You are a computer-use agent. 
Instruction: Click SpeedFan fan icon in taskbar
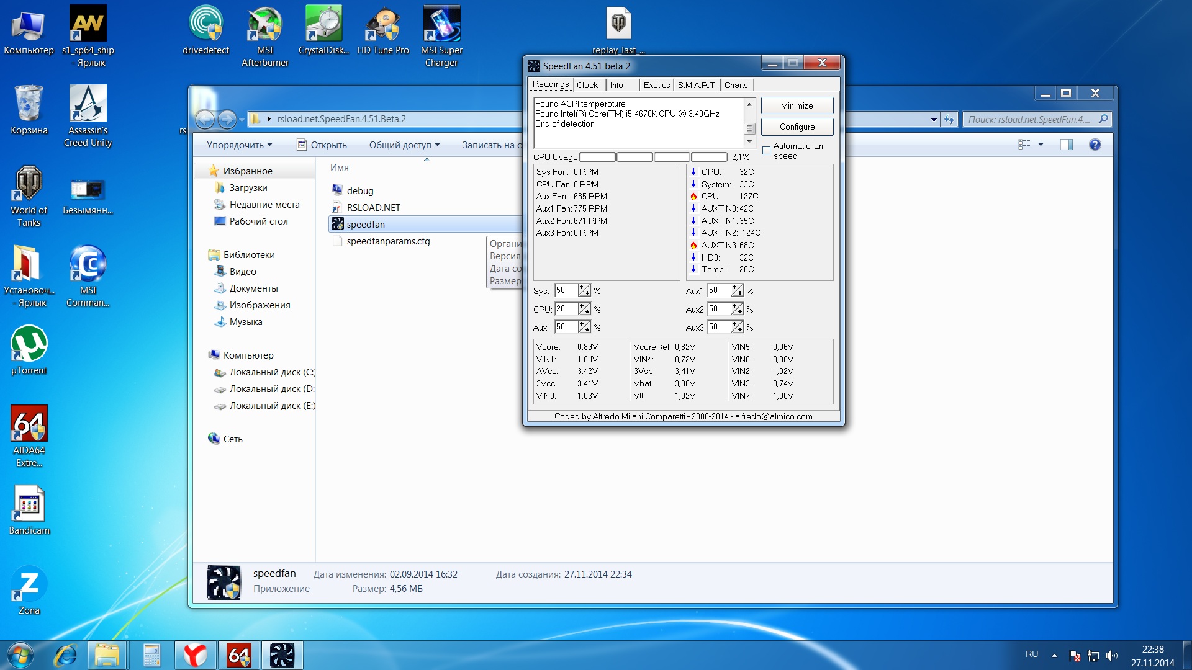[282, 655]
